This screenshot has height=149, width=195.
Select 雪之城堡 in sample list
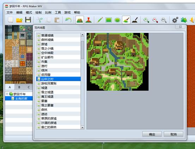tap(59, 92)
